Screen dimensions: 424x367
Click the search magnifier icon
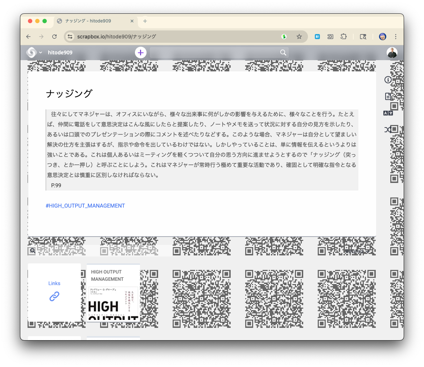283,53
